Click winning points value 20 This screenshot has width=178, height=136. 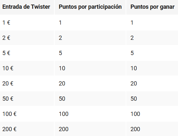point(134,84)
